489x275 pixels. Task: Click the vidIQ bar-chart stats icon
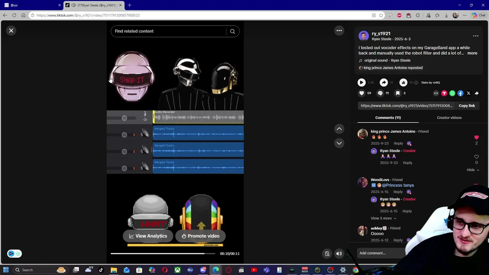pyautogui.click(x=403, y=82)
